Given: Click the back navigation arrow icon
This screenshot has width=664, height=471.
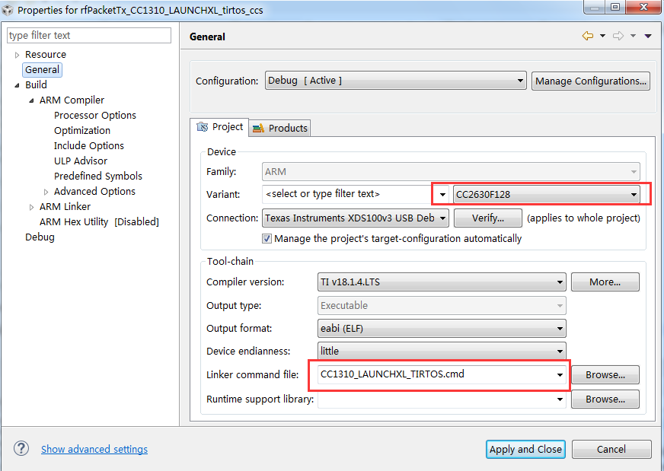Looking at the screenshot, I should coord(587,36).
